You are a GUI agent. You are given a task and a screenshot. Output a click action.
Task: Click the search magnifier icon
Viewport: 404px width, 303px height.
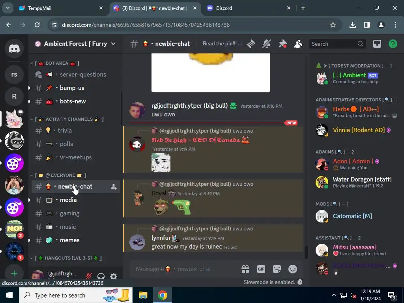(360, 44)
